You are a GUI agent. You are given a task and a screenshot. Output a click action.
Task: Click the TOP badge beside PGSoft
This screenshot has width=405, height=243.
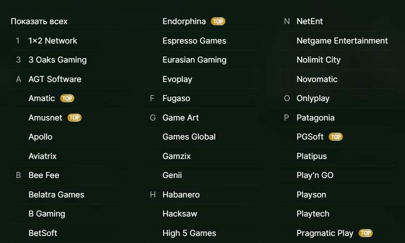point(336,137)
